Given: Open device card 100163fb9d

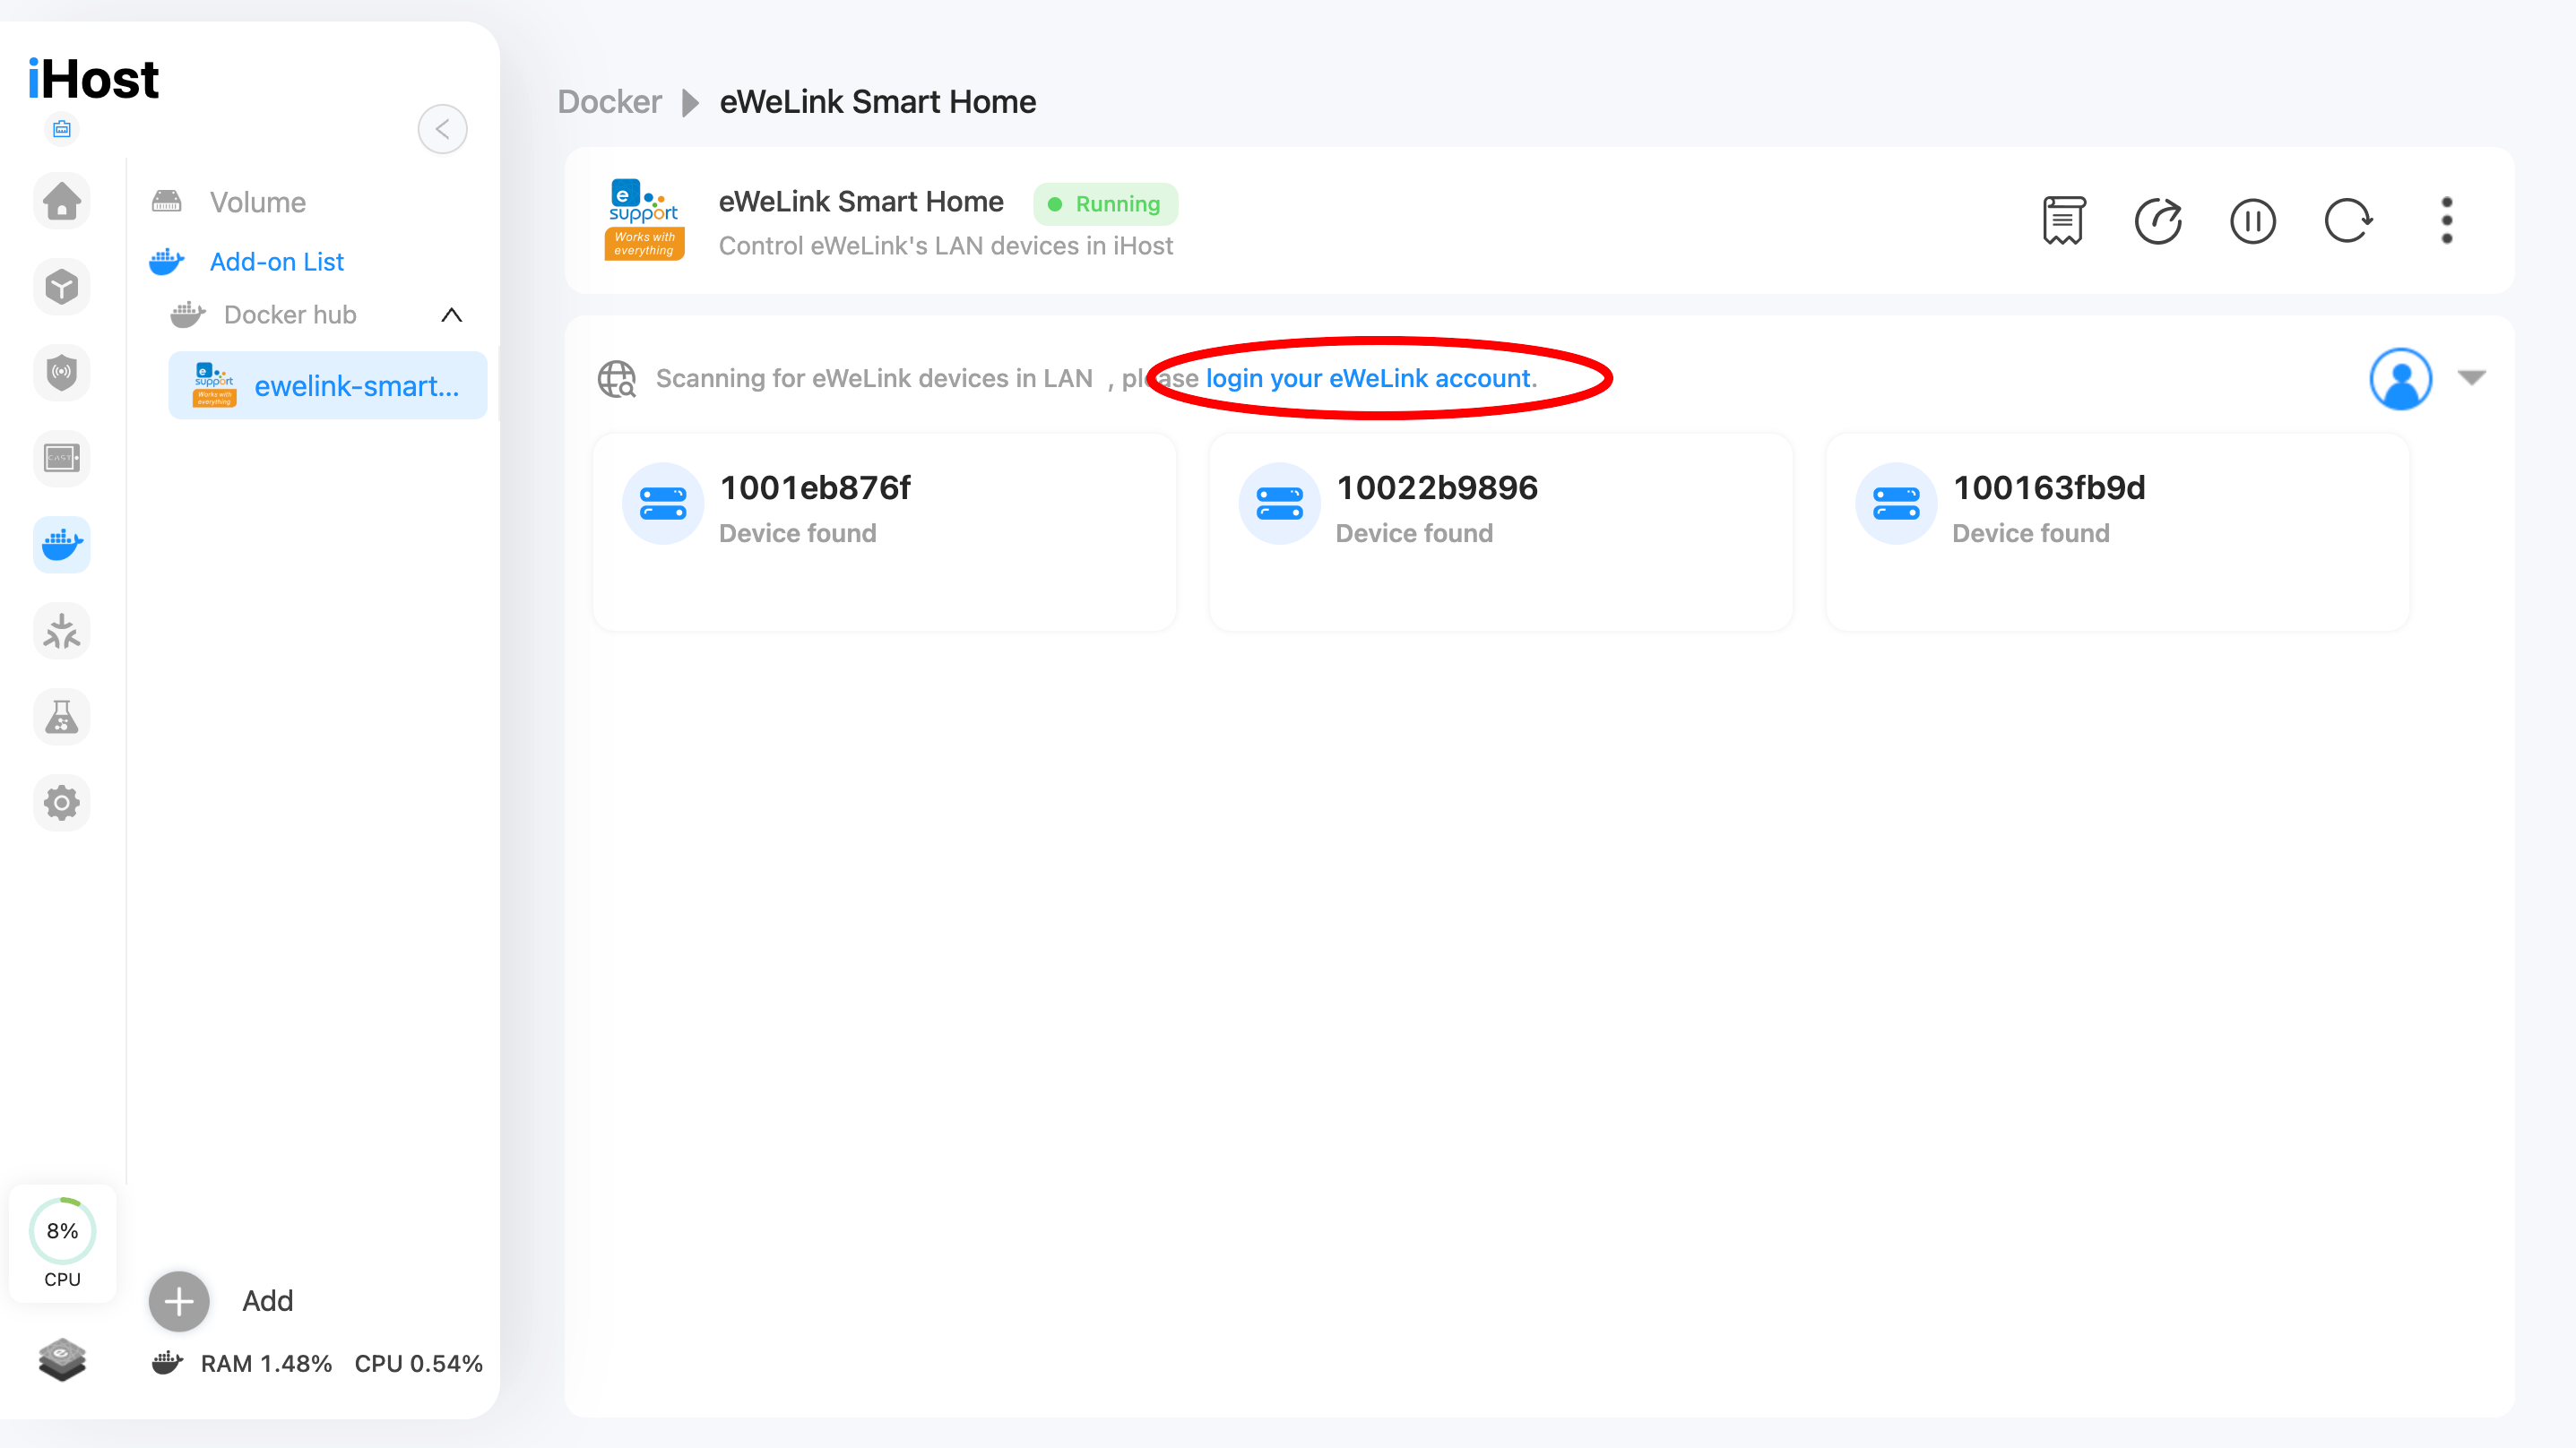Looking at the screenshot, I should pos(2117,532).
